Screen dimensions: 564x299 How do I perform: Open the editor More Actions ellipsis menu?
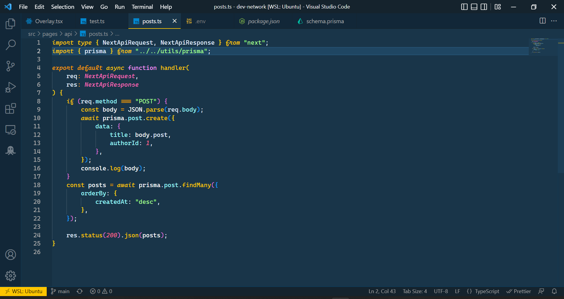tap(554, 21)
